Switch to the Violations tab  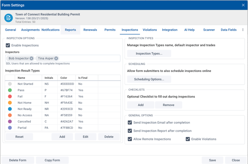(150, 30)
